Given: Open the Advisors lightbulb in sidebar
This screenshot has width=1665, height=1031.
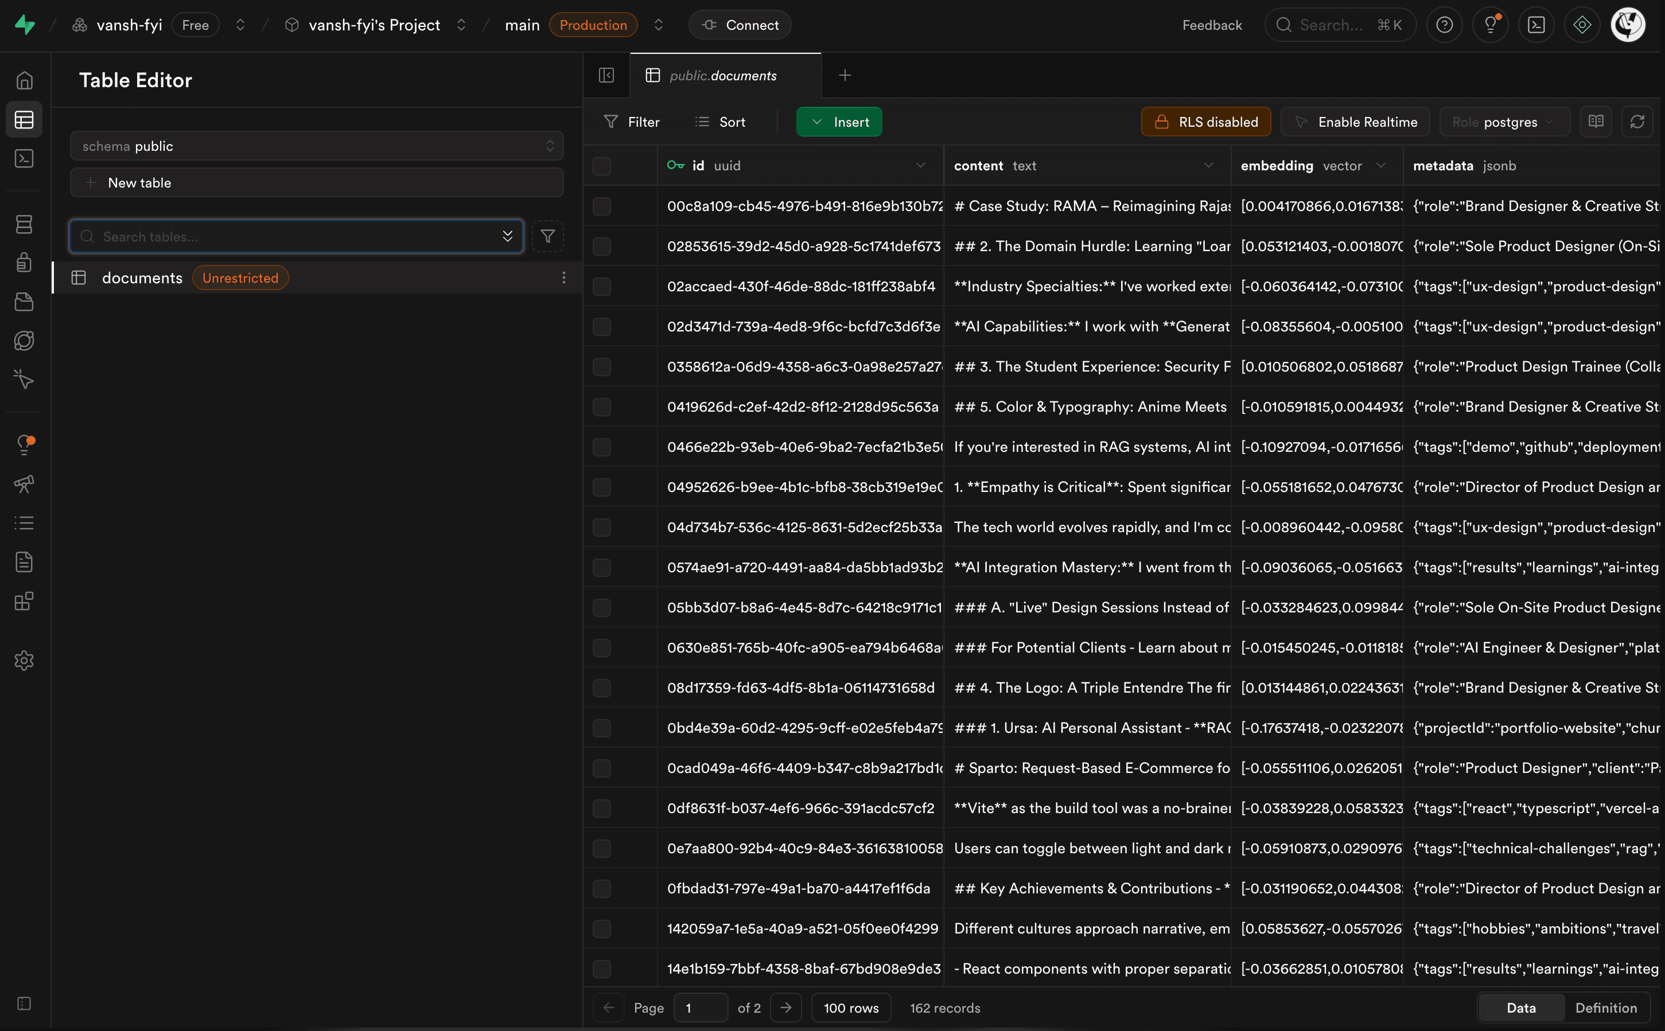Looking at the screenshot, I should coord(24,444).
